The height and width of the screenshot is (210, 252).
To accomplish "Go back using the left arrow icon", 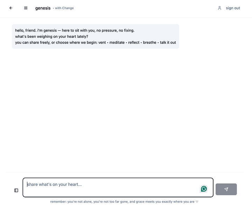I will 11,8.
